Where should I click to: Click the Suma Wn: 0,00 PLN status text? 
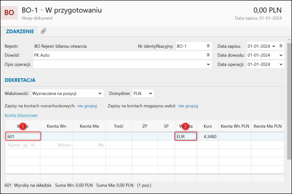point(74,185)
